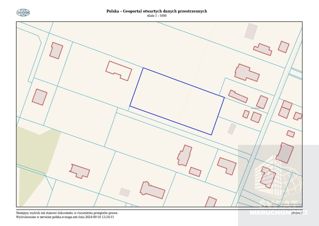Viewport: 319px width, 226px height.
Task: Open the openstreetmap.org/copyright map data attribution
Action: pos(282,206)
